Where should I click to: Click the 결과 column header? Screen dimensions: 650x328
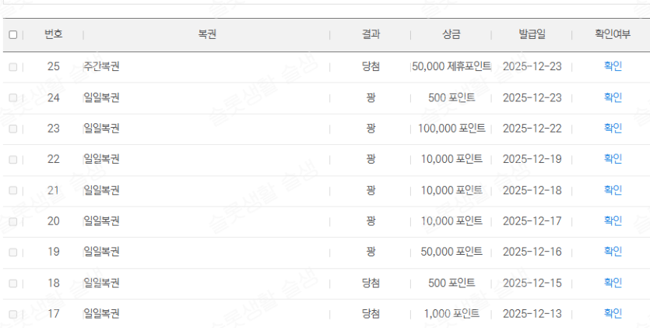click(371, 34)
